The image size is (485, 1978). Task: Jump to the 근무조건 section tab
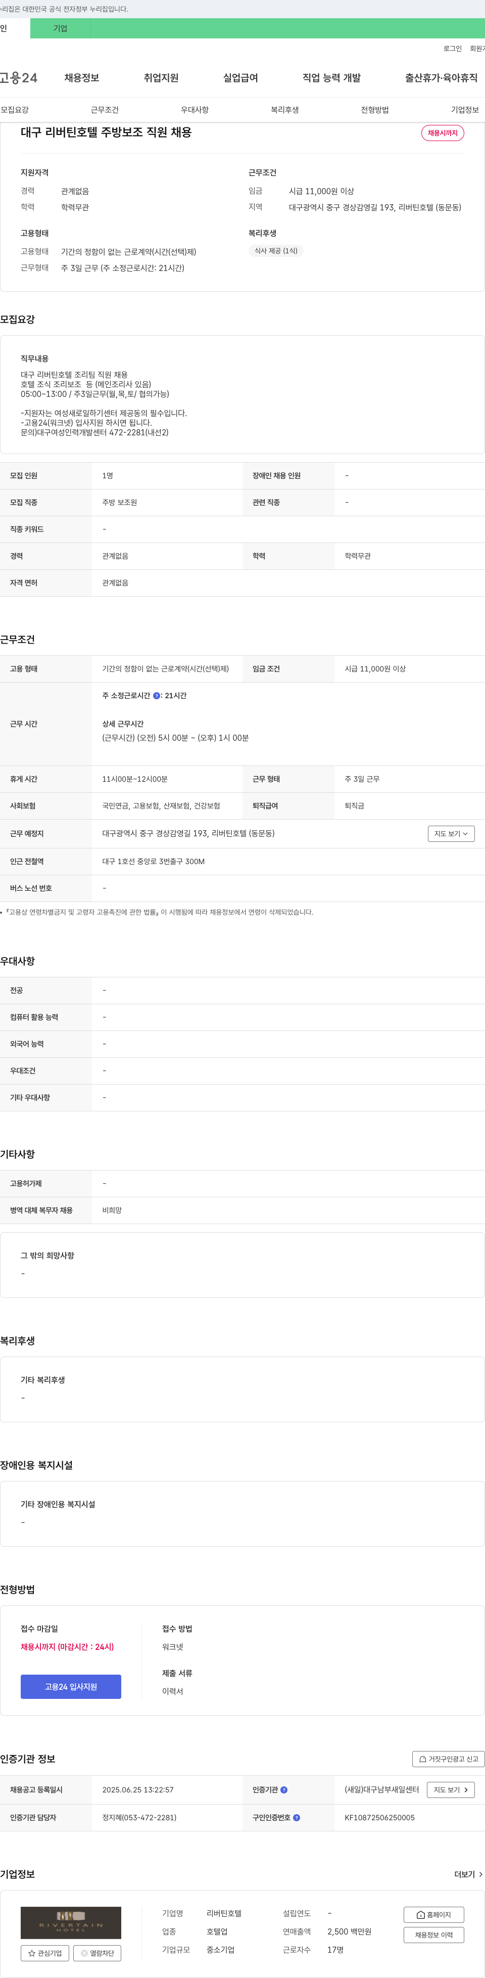[105, 110]
